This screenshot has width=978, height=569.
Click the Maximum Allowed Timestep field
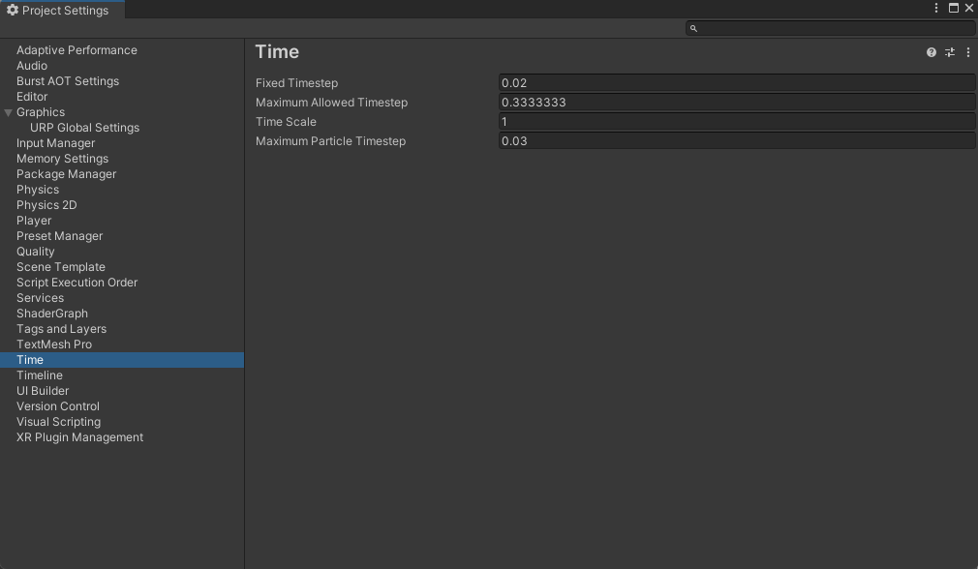tap(737, 103)
